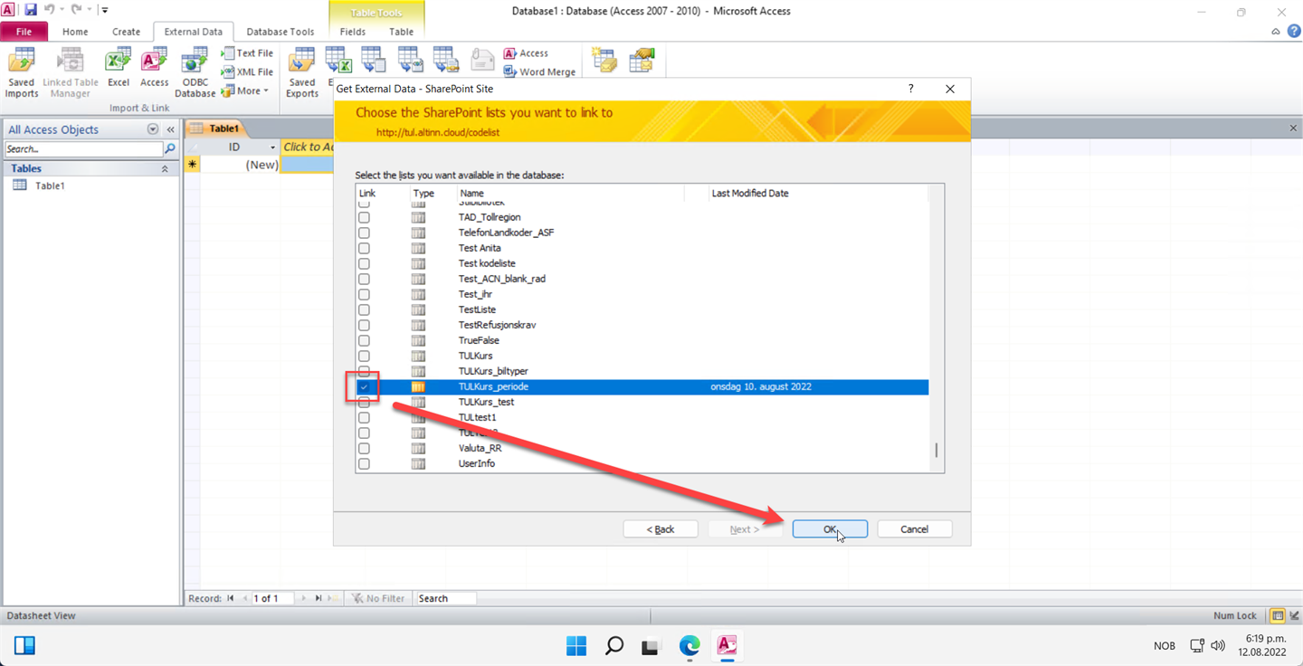This screenshot has width=1303, height=666.
Task: Minimize the ribbon with the caret
Action: (1276, 32)
